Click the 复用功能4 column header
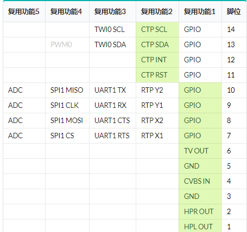 click(x=67, y=12)
